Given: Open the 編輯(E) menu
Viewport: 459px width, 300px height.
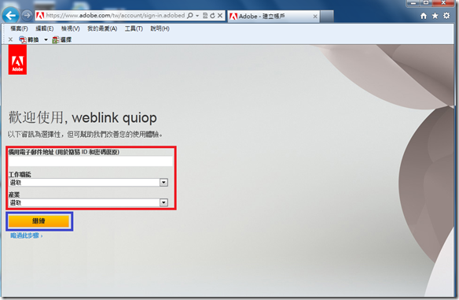Looking at the screenshot, I should (45, 28).
